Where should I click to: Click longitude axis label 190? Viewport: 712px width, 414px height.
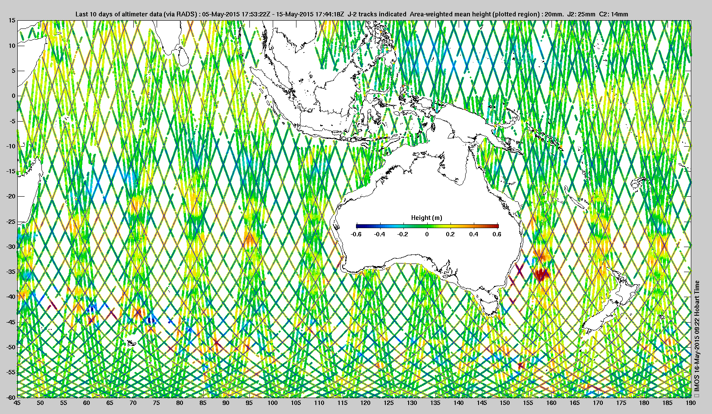pos(690,403)
